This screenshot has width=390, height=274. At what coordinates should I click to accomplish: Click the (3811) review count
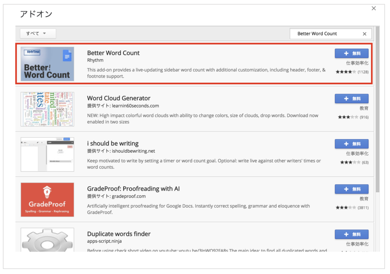[x=363, y=208]
